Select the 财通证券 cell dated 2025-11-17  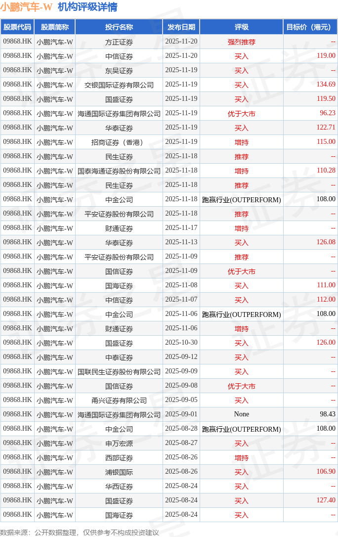click(x=119, y=228)
